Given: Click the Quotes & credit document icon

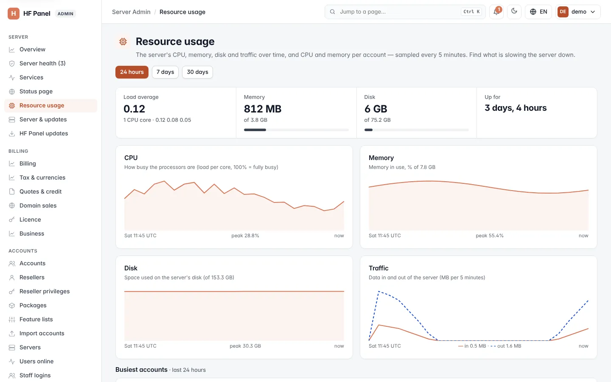Looking at the screenshot, I should [x=12, y=192].
